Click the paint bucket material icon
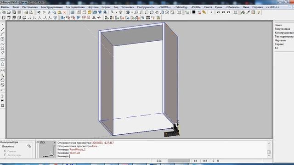The width and height of the screenshot is (294, 165). 243,12
